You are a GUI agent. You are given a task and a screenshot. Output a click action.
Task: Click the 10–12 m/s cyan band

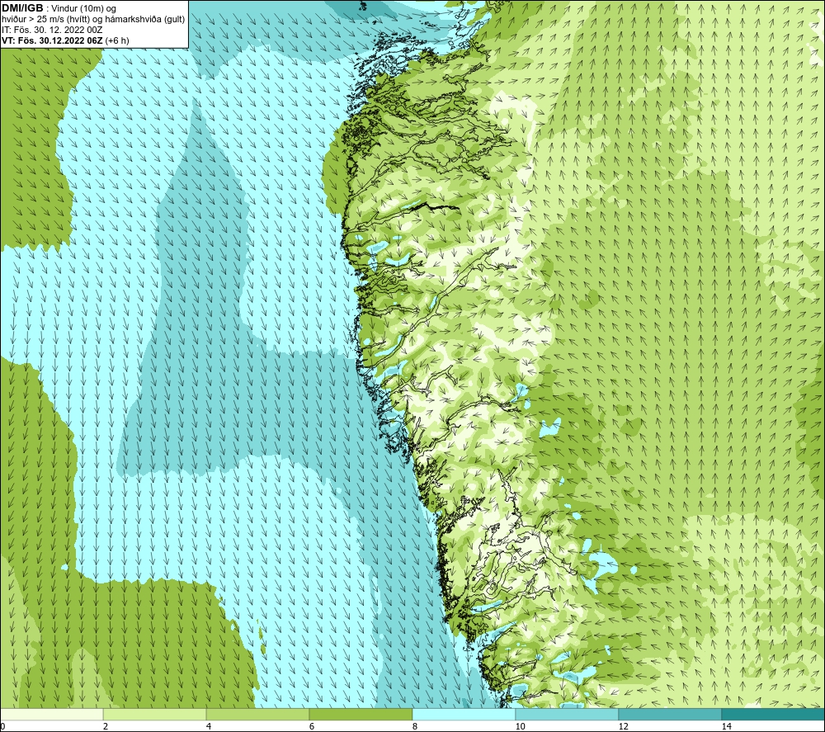(x=568, y=714)
